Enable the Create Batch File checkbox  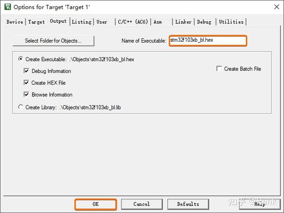click(219, 69)
